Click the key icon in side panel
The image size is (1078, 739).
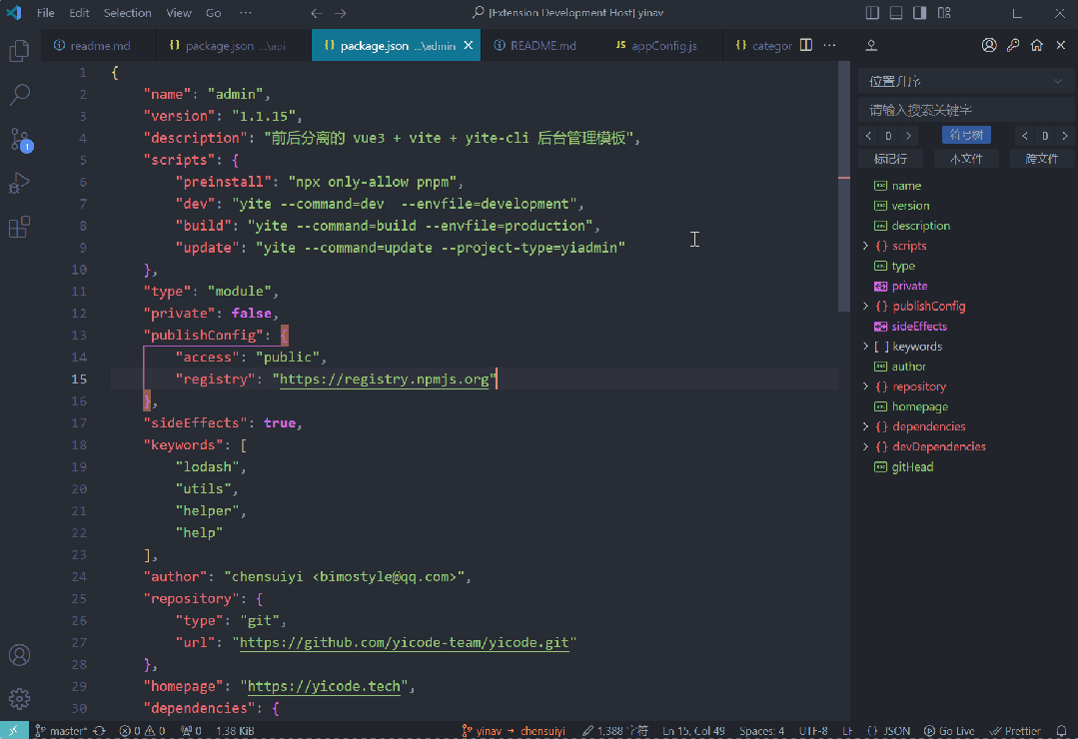tap(1013, 45)
